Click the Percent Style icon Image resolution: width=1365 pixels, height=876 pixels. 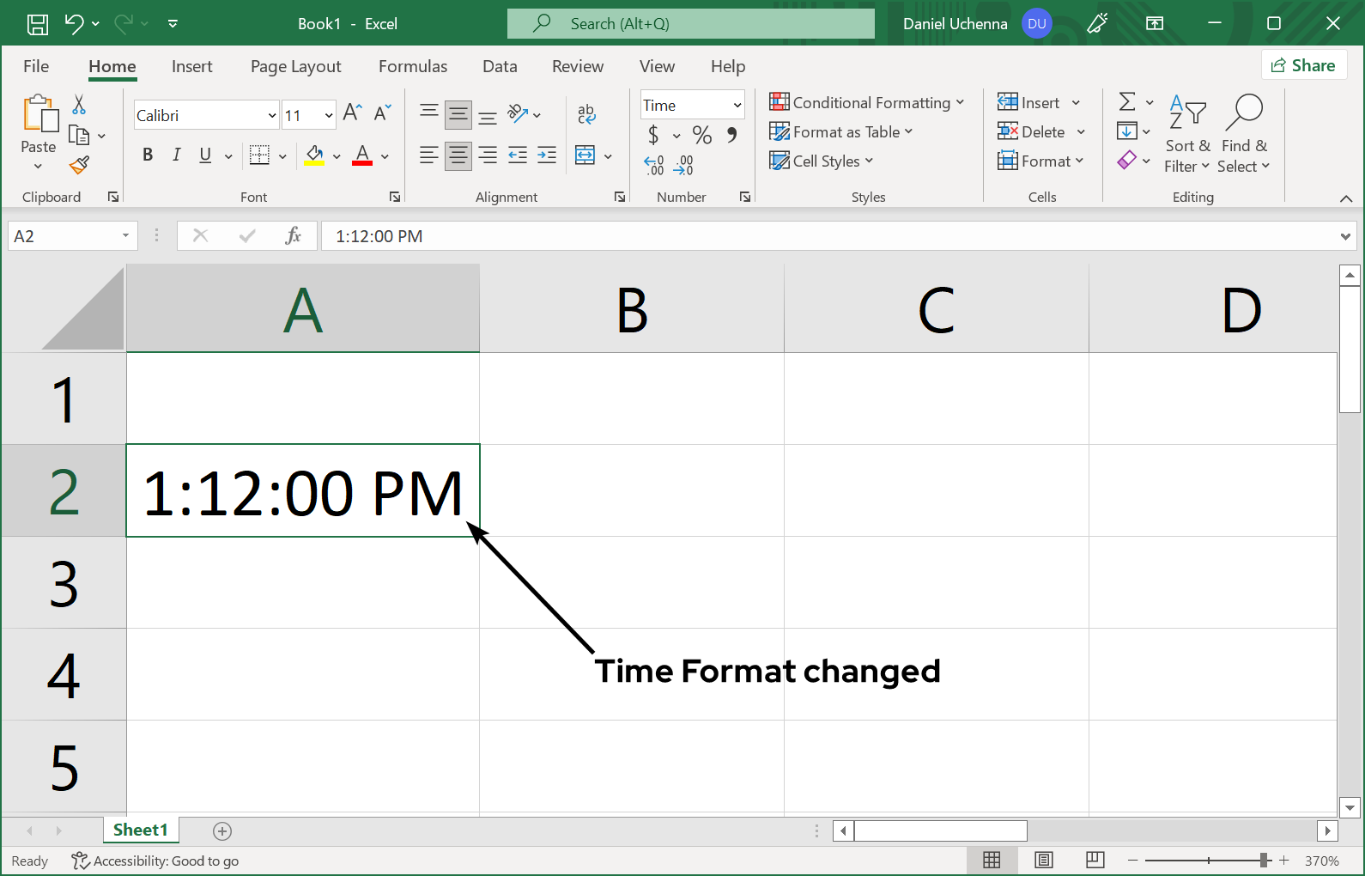(701, 135)
